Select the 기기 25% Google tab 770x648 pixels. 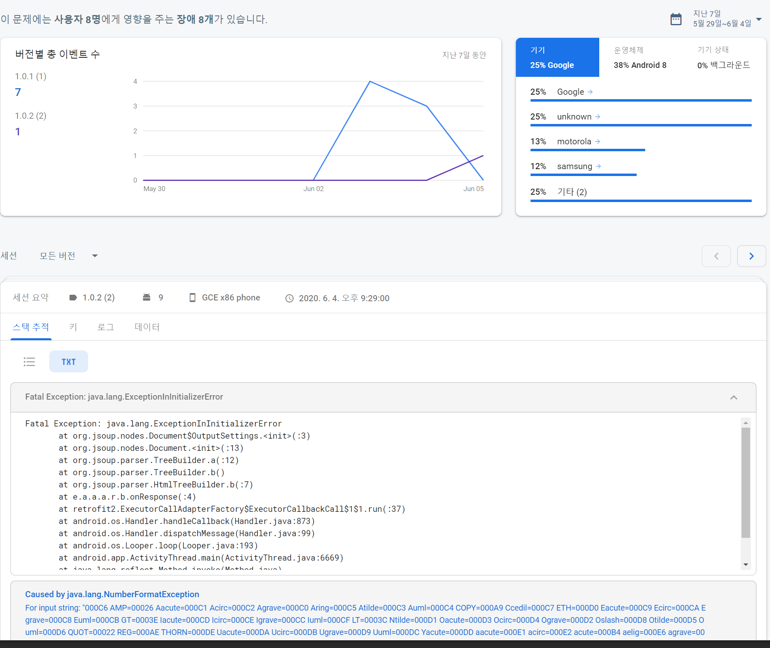[x=557, y=57]
